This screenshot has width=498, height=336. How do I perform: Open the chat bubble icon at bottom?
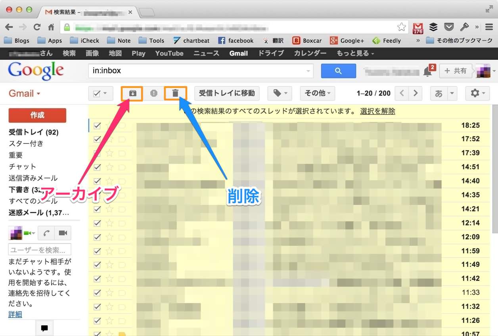point(44,328)
